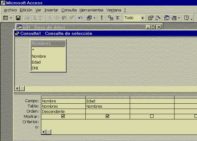Screen dimensions: 197x141
Task: Click table pane left scroll arrow
Action: (x=17, y=89)
